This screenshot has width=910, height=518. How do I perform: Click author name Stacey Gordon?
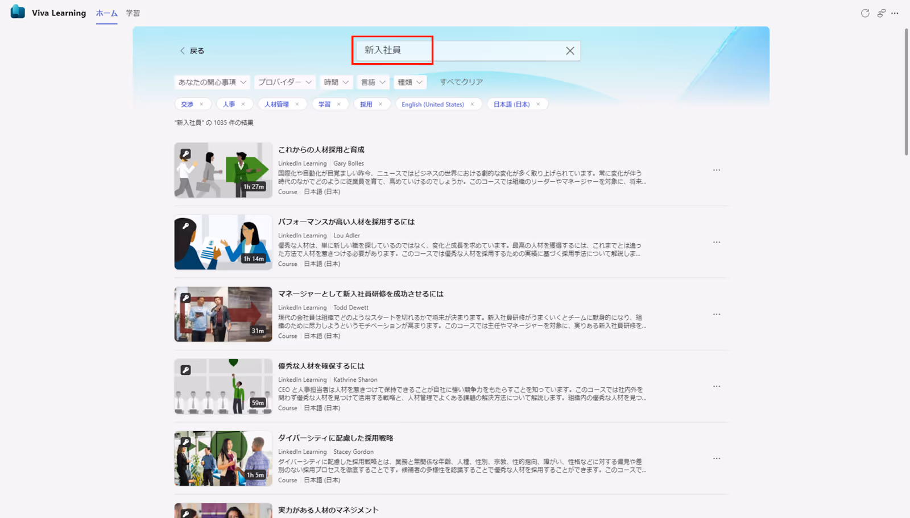(354, 452)
